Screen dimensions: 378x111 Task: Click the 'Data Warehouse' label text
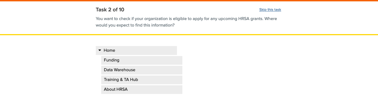[119, 70]
